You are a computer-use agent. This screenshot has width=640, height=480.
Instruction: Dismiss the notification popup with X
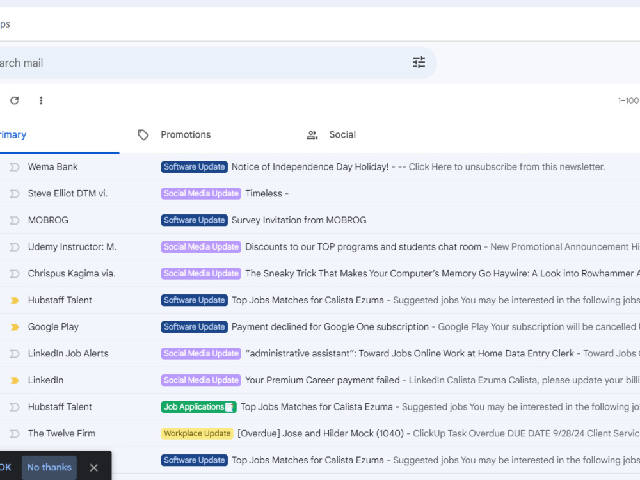click(x=93, y=468)
